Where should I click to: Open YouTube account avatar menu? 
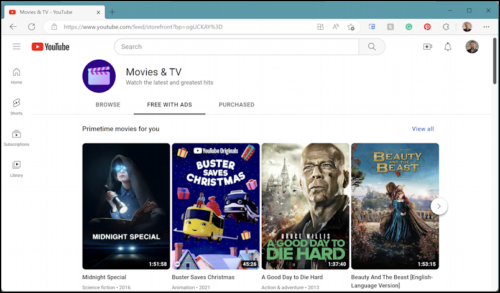472,47
